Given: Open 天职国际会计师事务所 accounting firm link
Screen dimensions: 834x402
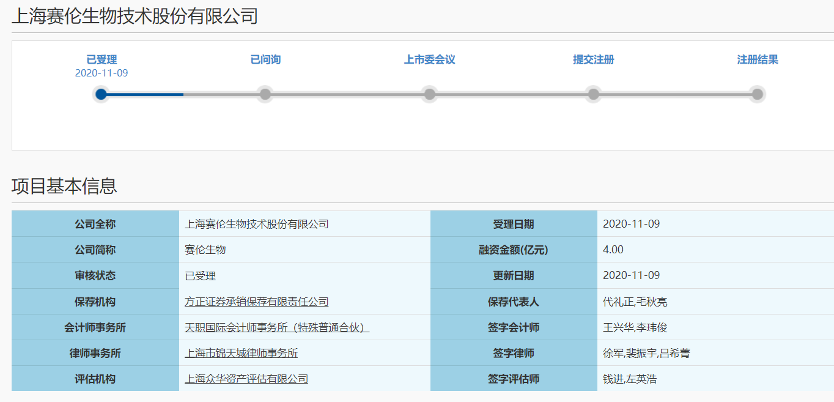Looking at the screenshot, I should (277, 327).
